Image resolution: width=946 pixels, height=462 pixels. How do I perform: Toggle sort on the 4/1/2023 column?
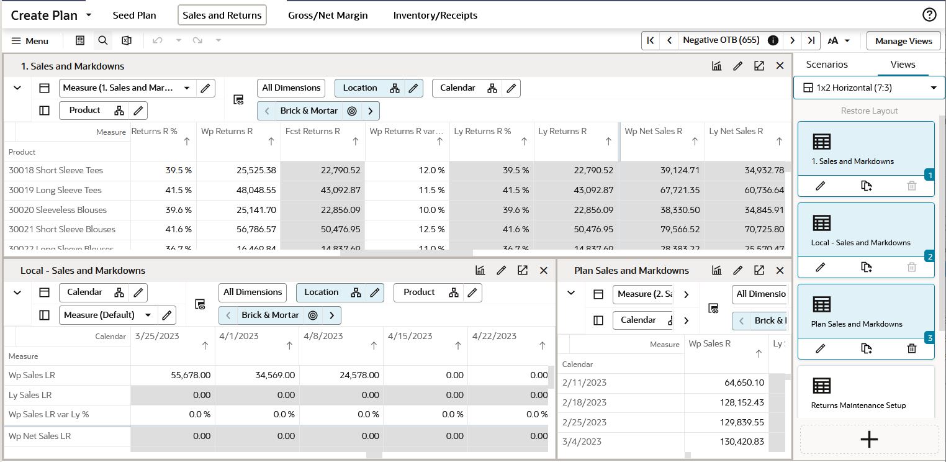289,346
